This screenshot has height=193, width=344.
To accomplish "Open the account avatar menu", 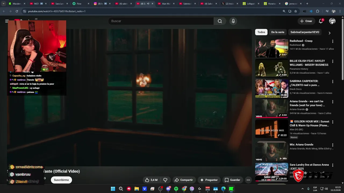I will pos(332,21).
